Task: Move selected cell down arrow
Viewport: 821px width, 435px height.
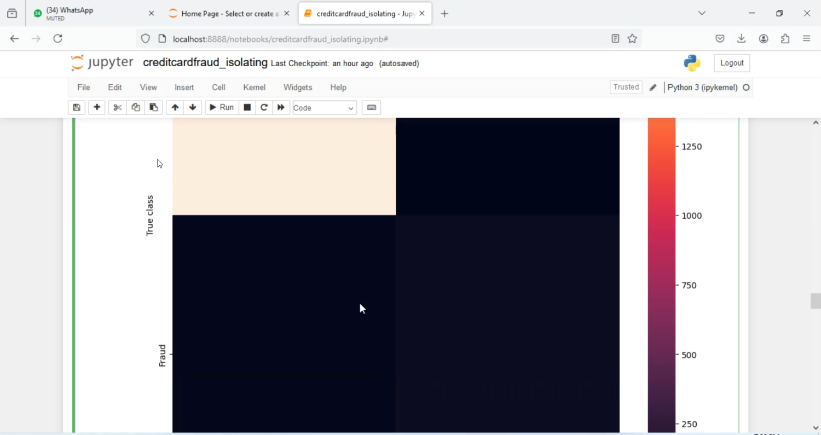Action: coord(193,108)
